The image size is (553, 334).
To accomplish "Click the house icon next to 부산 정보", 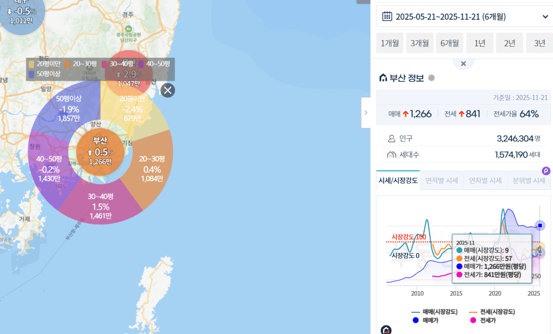I will point(383,78).
